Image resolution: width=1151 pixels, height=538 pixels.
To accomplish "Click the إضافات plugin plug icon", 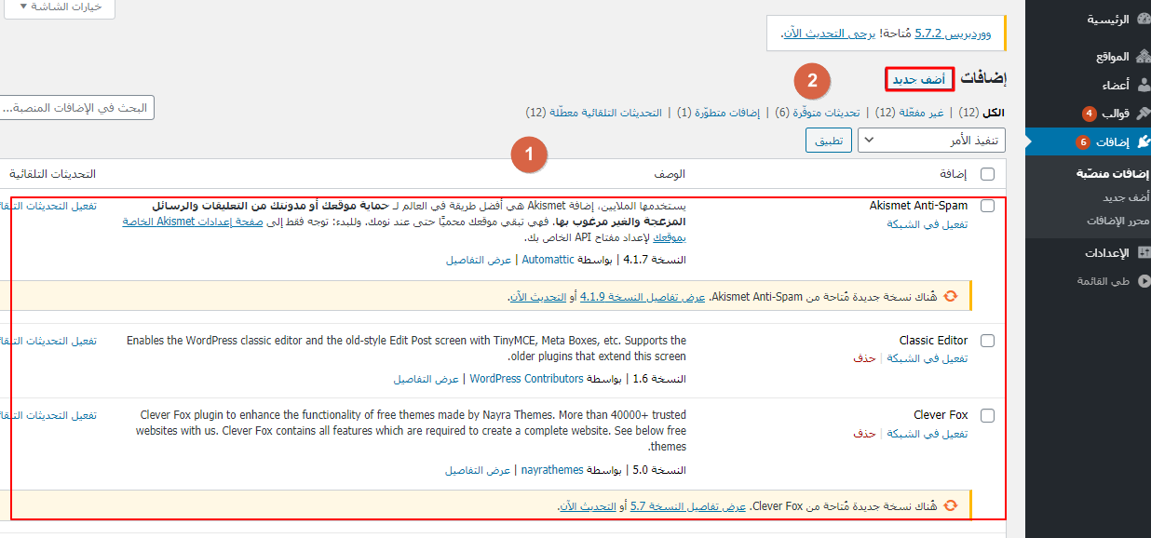I will click(1144, 141).
